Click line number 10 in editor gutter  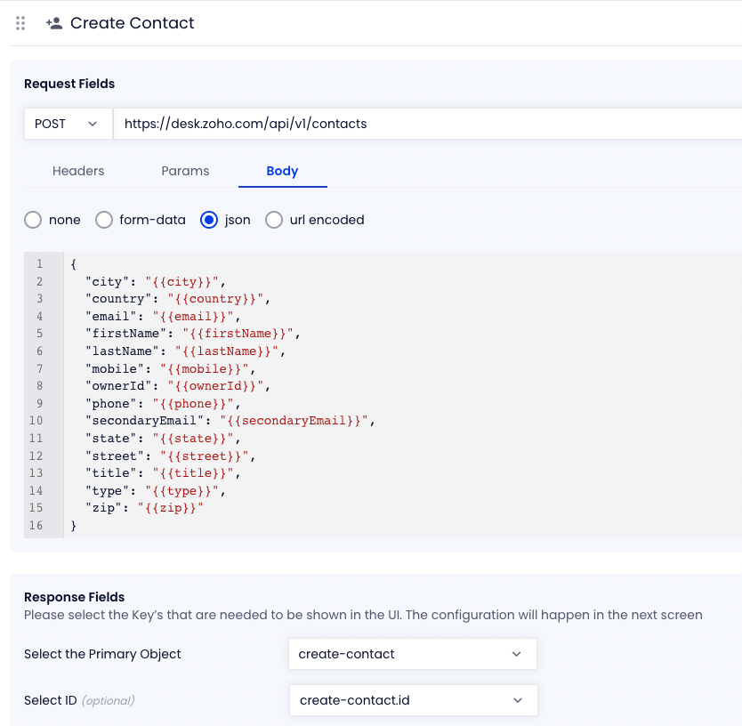coord(36,421)
